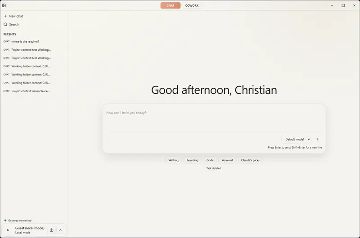Collapse the sidebar with the panel icon
This screenshot has width=360, height=238.
pyautogui.click(x=4, y=5)
